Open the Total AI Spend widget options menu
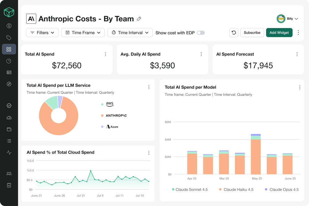Screen dimensions: 309x206 pyautogui.click(x=105, y=54)
